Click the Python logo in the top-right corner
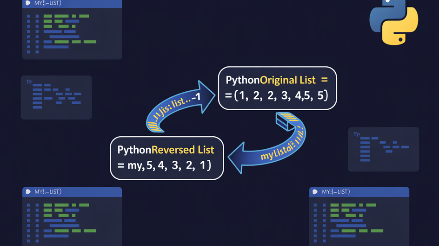 [393, 22]
